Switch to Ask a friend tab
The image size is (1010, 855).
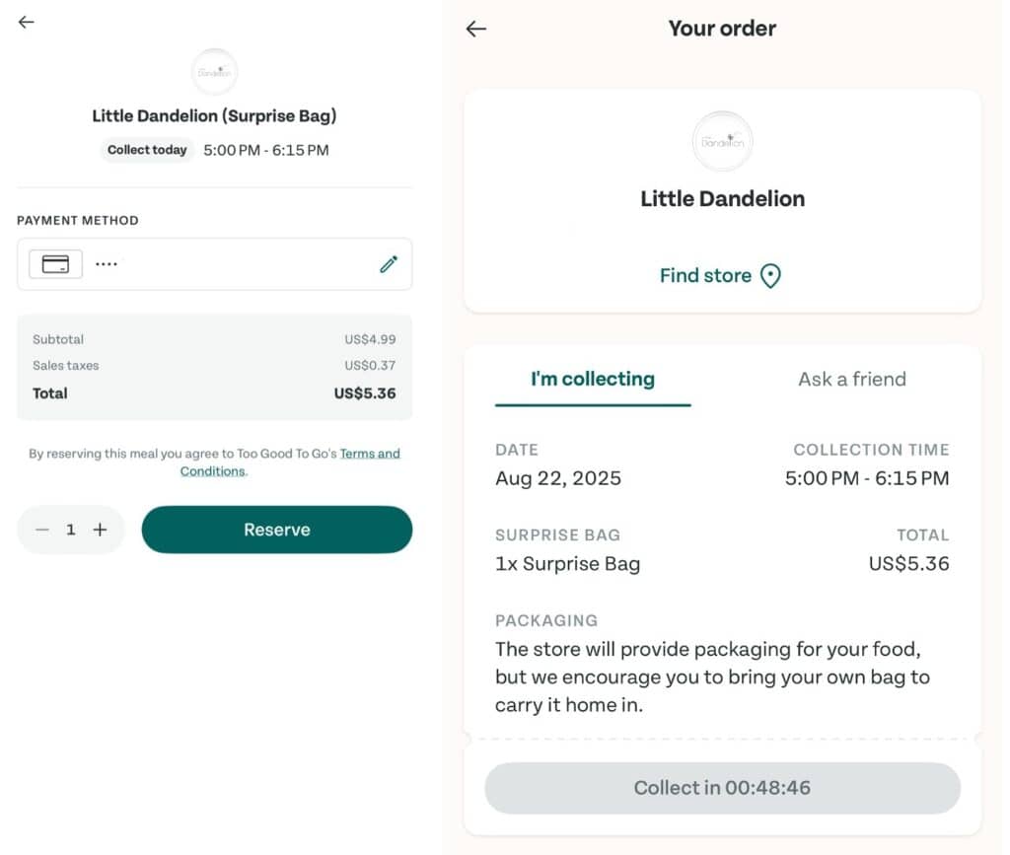pos(852,380)
